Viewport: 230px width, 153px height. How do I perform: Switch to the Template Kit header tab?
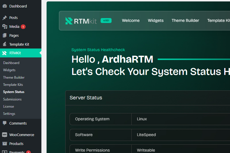(218, 20)
